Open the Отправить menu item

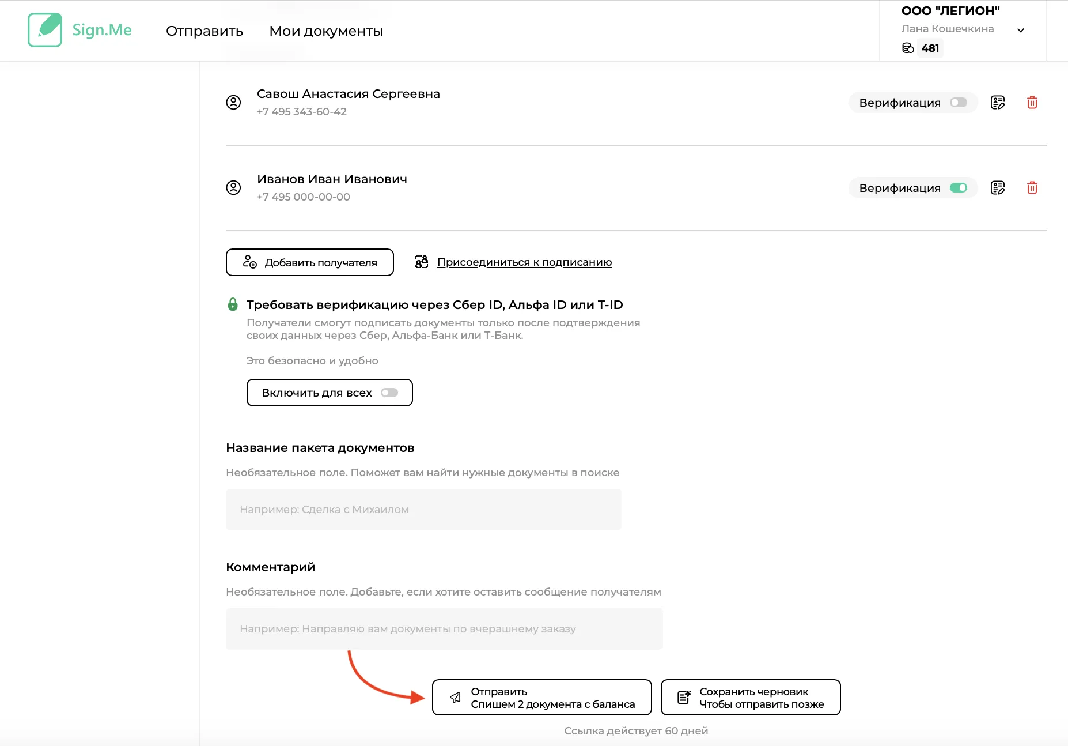[x=204, y=31]
